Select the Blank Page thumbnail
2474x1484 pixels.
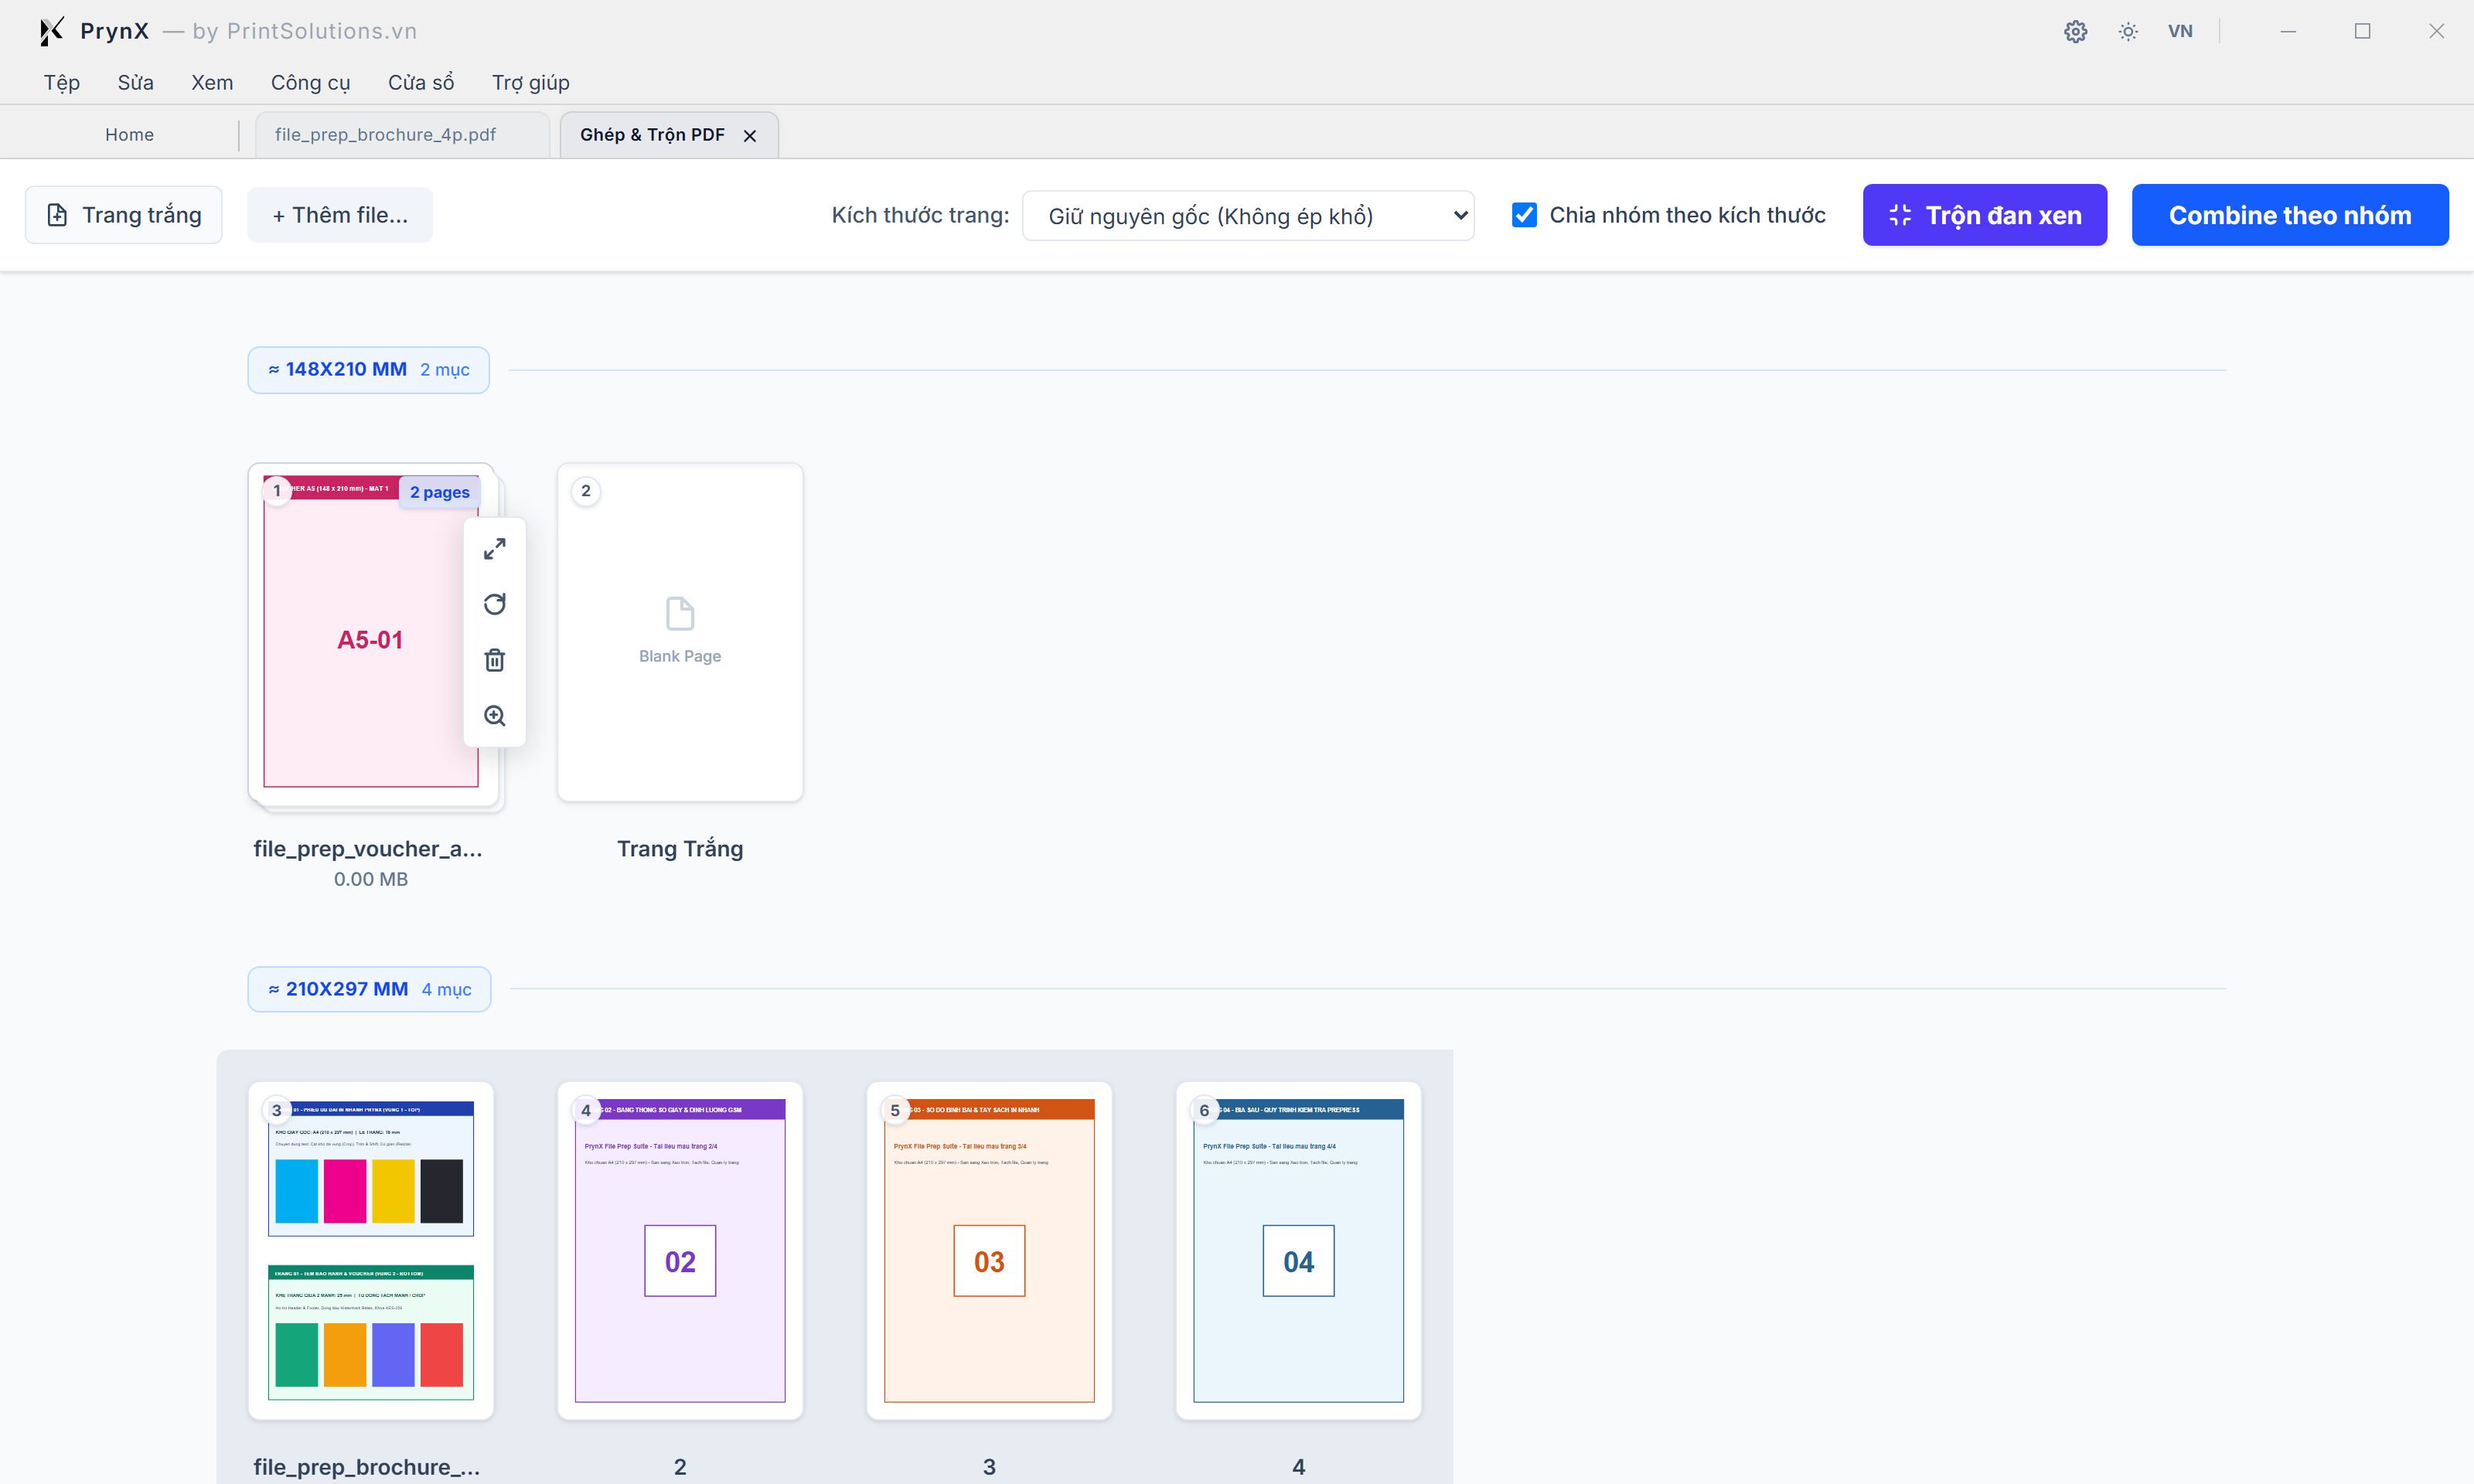click(680, 632)
